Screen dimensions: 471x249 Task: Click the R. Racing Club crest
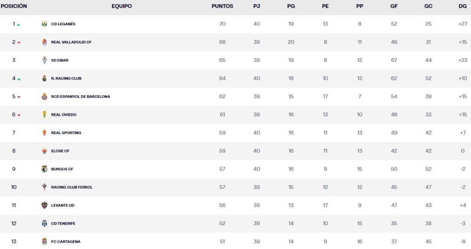pyautogui.click(x=44, y=79)
